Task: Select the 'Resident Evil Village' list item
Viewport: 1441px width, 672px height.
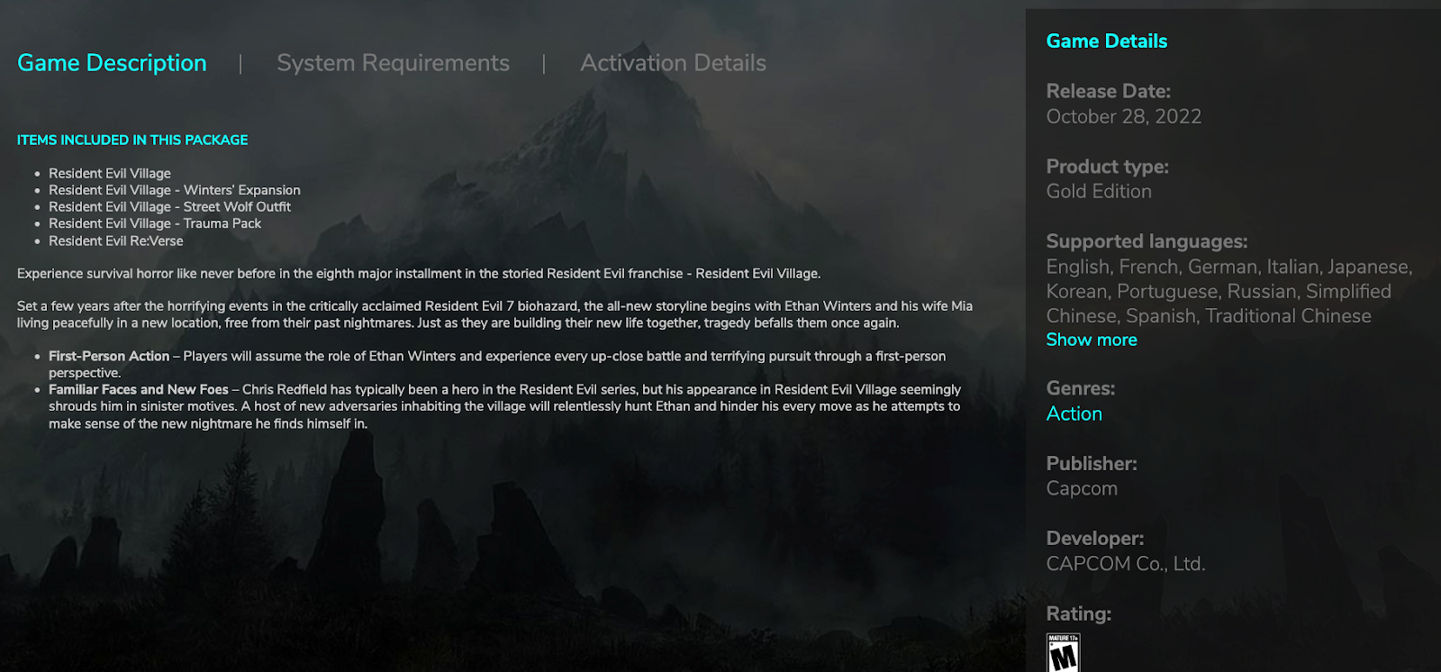Action: 110,173
